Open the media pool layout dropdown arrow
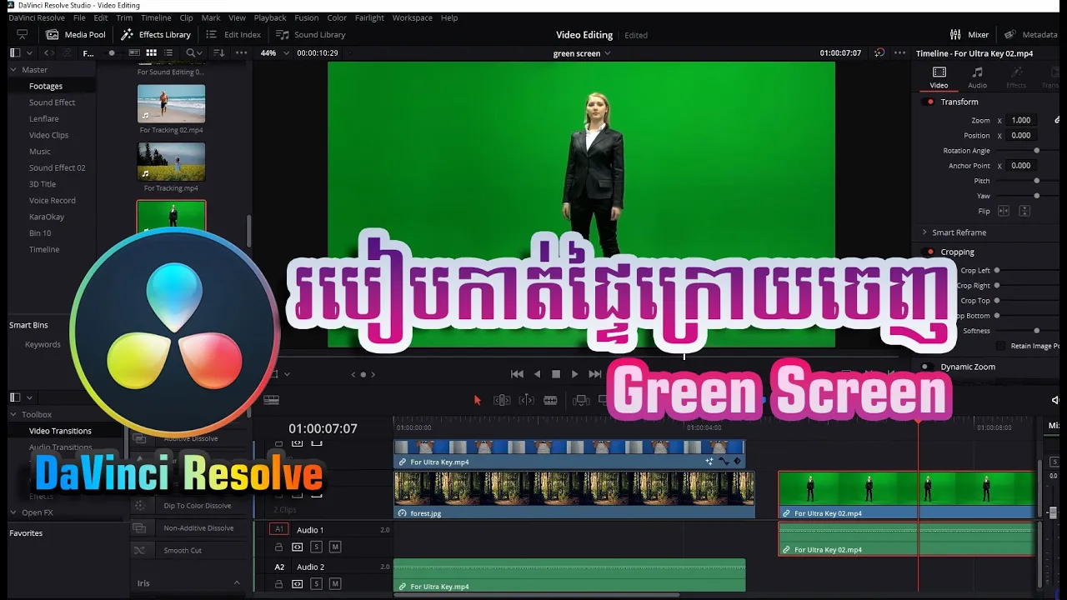The height and width of the screenshot is (600, 1067). pyautogui.click(x=30, y=52)
